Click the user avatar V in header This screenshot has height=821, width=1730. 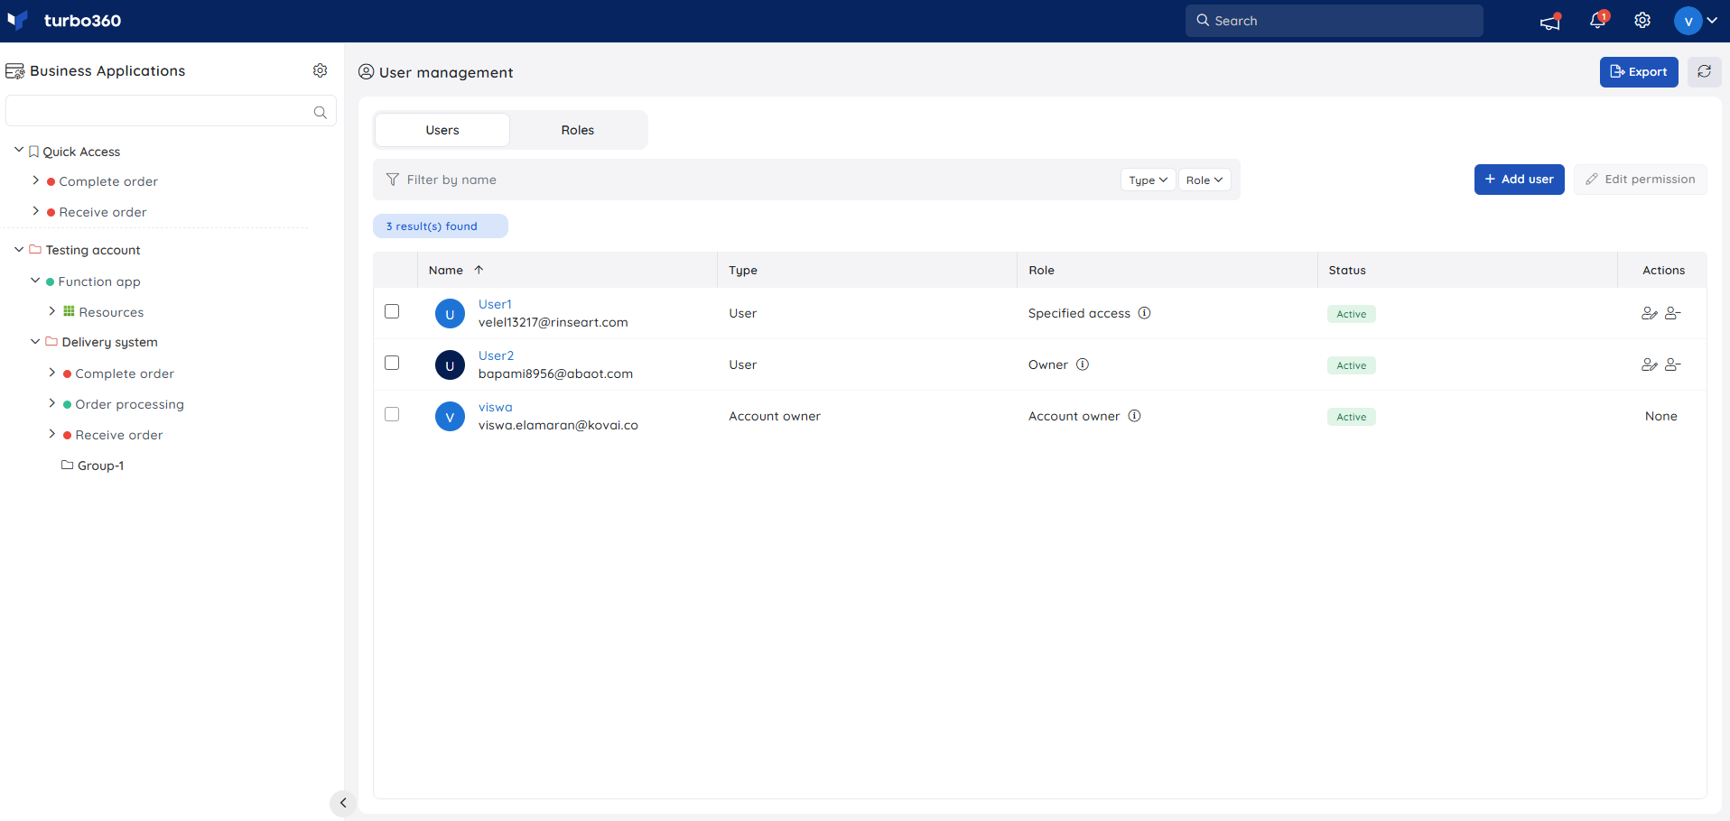(1688, 21)
